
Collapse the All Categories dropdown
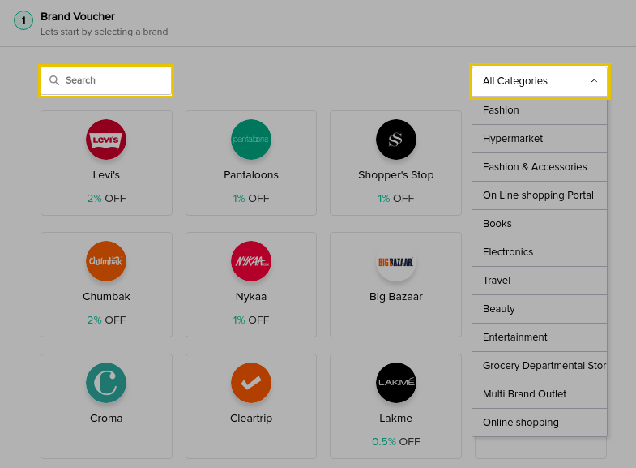[x=540, y=81]
